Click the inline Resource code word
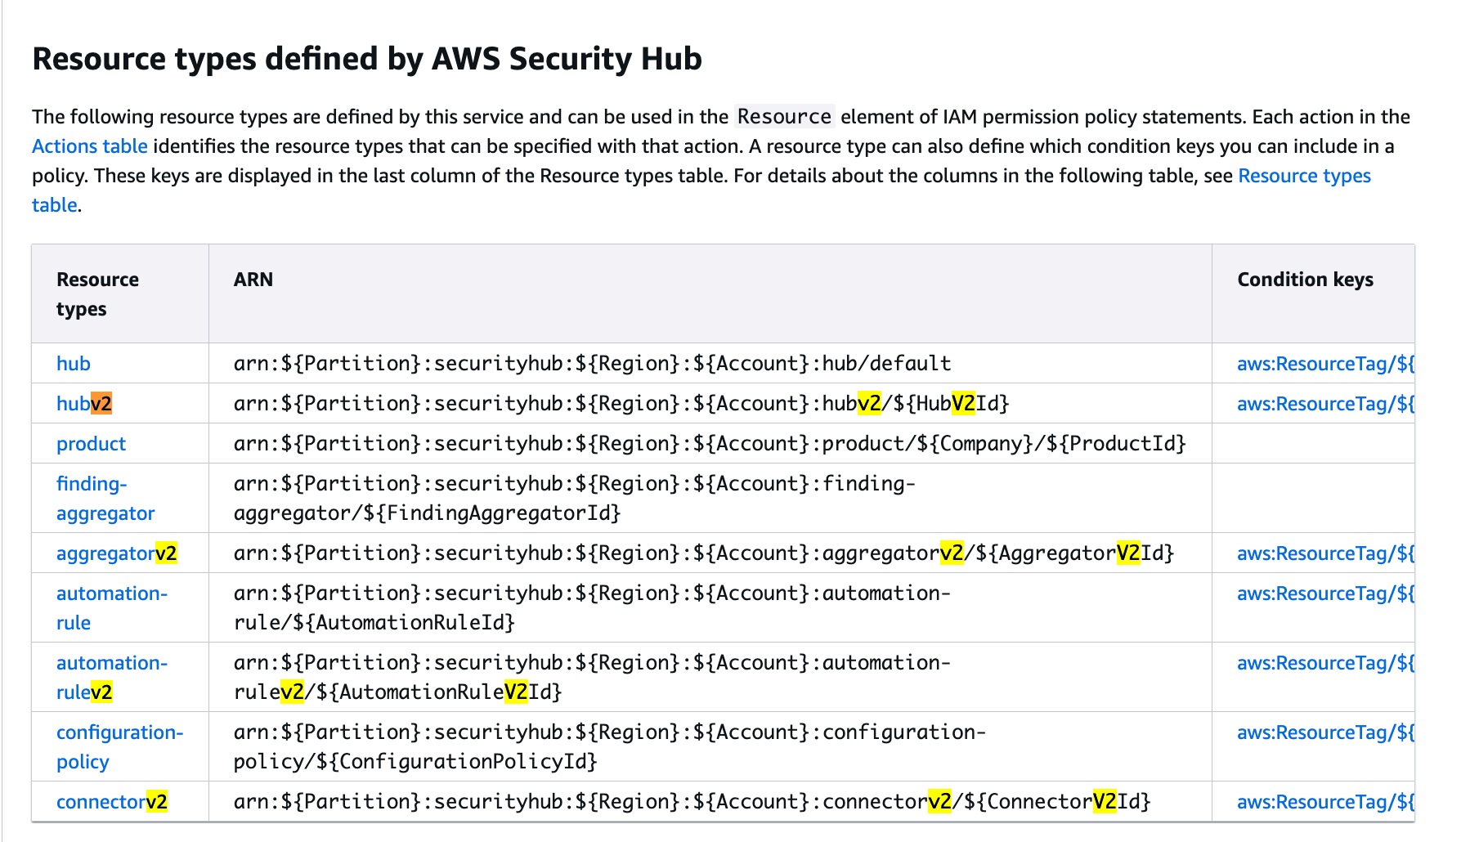 click(784, 117)
